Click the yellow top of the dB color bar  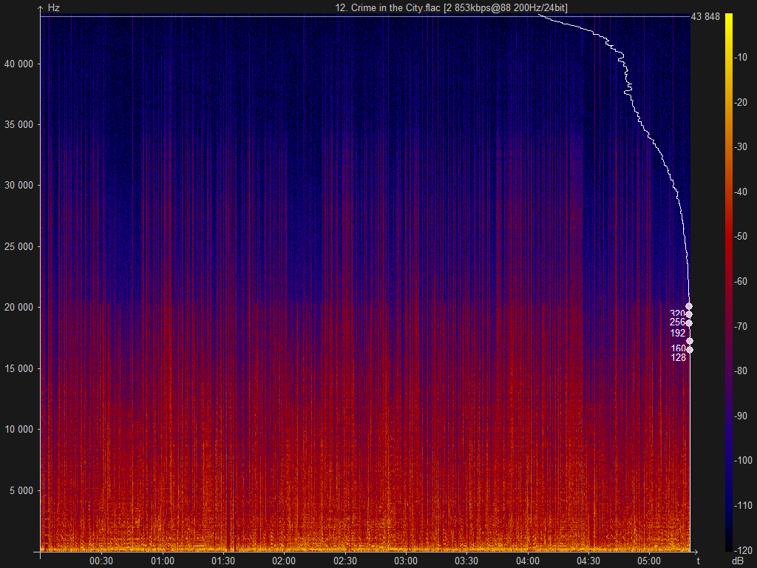click(x=729, y=16)
